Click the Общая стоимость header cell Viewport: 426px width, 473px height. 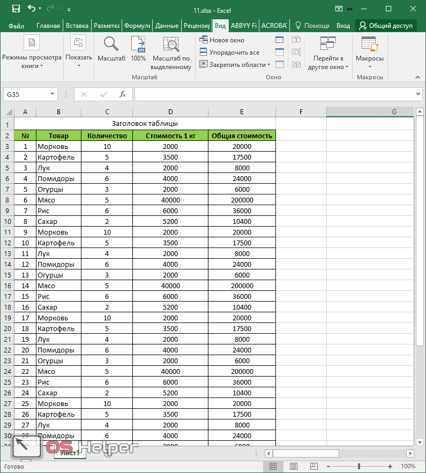point(242,136)
